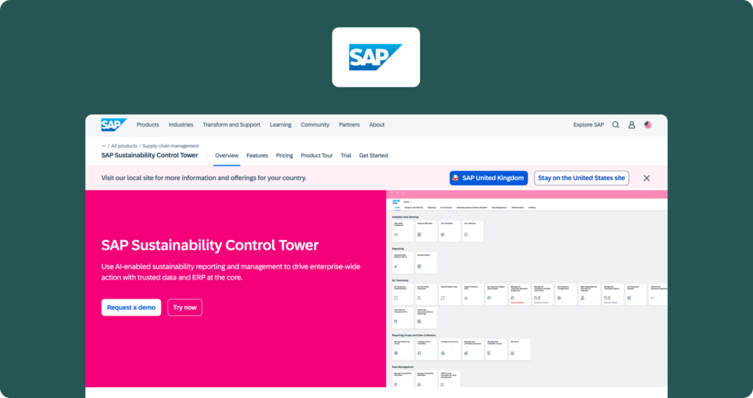Click the large SAP logo card at top
Image resolution: width=753 pixels, height=398 pixels.
coord(376,57)
